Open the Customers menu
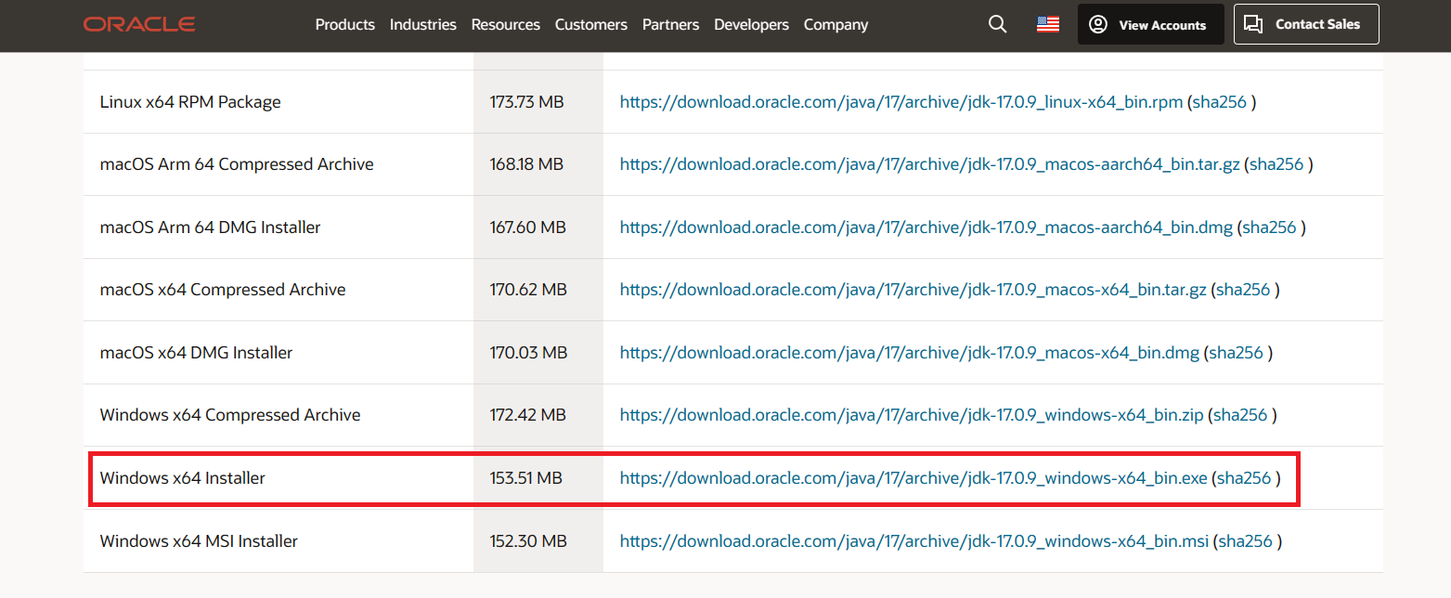The height and width of the screenshot is (598, 1451). tap(591, 25)
